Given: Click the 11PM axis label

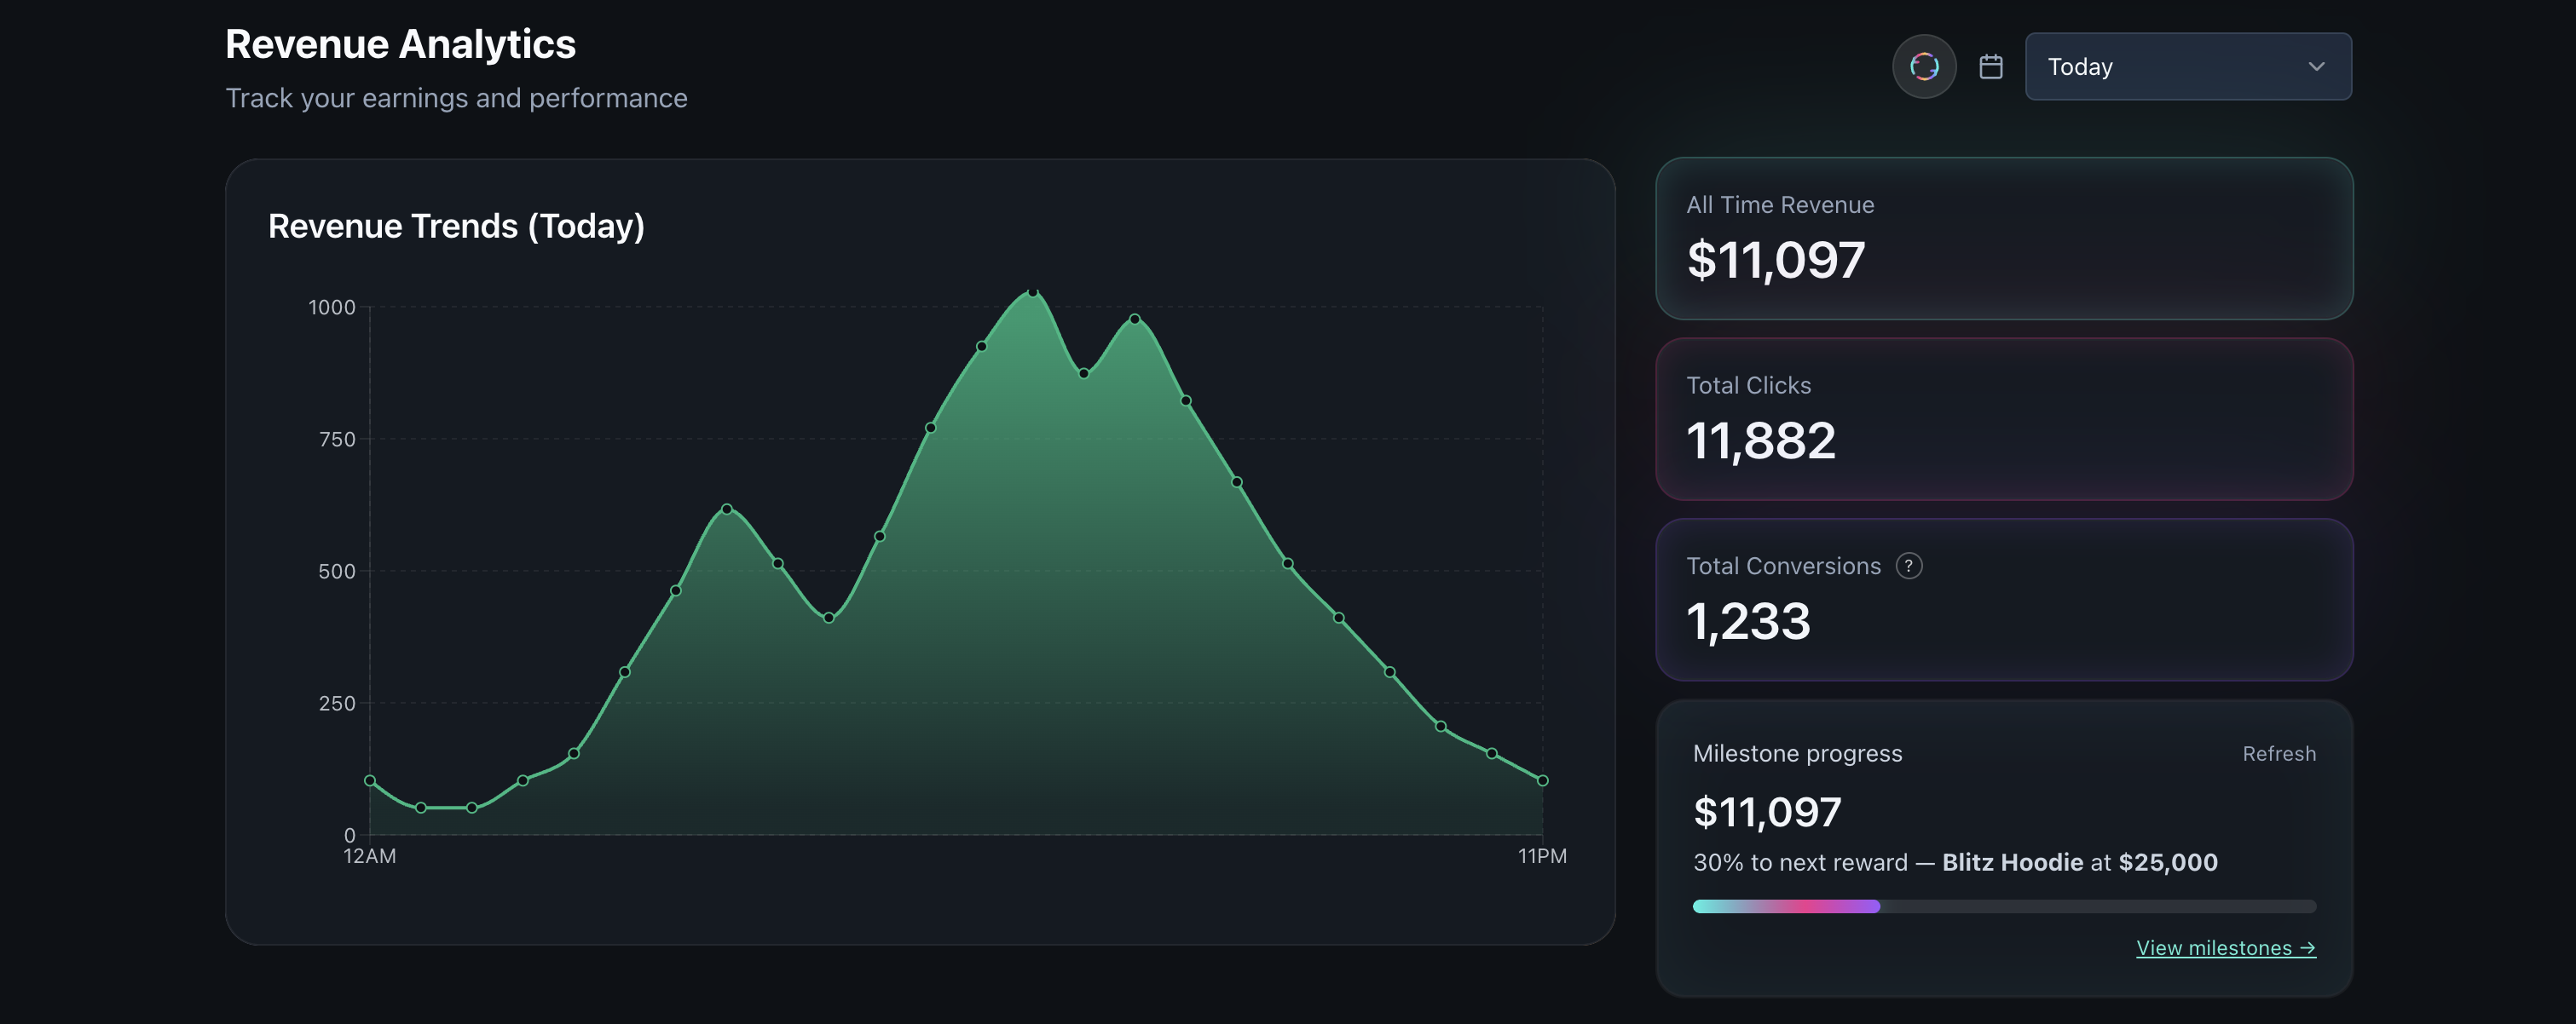Looking at the screenshot, I should 1541,856.
